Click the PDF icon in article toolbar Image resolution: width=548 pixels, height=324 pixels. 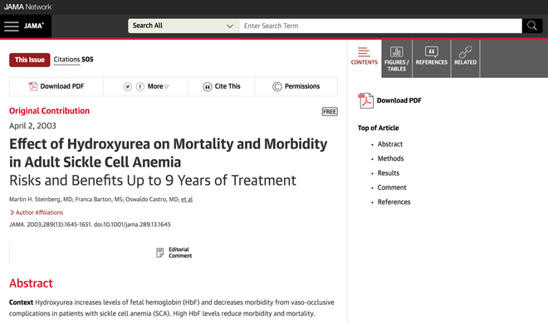(33, 86)
